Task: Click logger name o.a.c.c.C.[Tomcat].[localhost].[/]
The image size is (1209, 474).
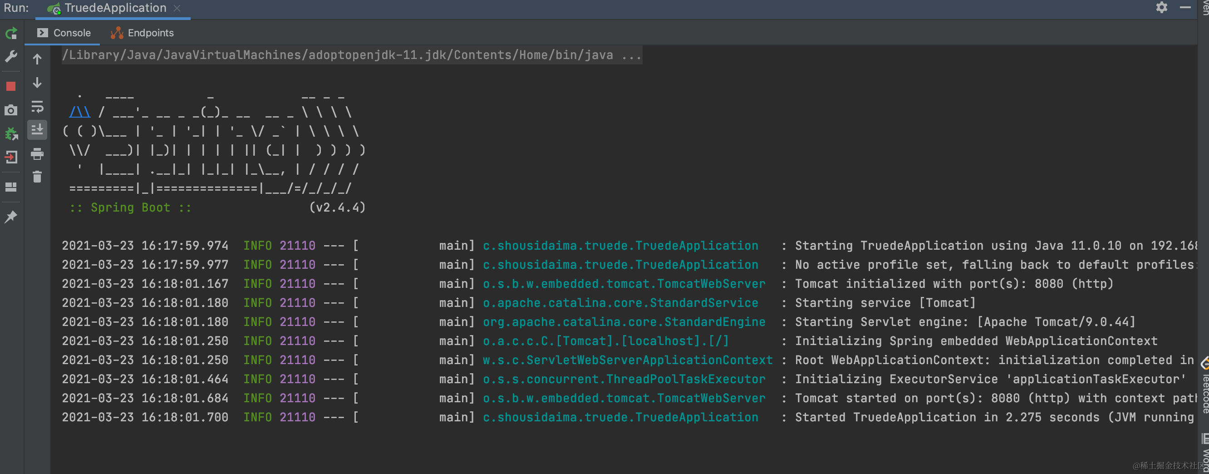Action: click(606, 341)
